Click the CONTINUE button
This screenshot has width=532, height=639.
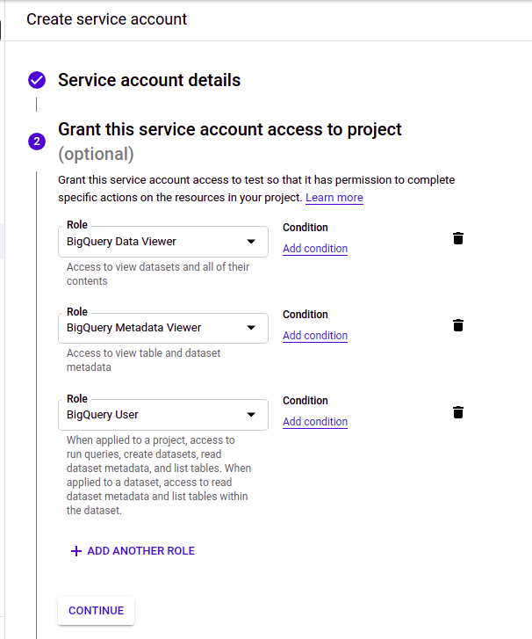coord(96,611)
